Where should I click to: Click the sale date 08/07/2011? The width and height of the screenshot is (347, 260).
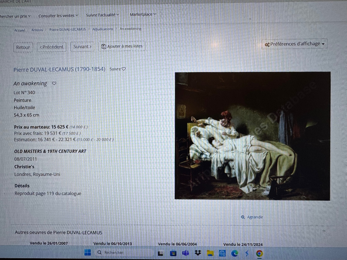pyautogui.click(x=26, y=159)
